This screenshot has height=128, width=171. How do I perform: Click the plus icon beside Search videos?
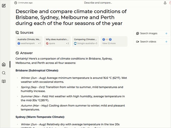[166, 42]
